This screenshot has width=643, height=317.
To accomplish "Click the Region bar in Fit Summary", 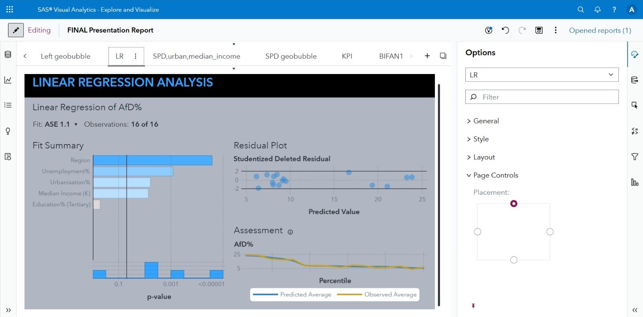I will pyautogui.click(x=153, y=160).
